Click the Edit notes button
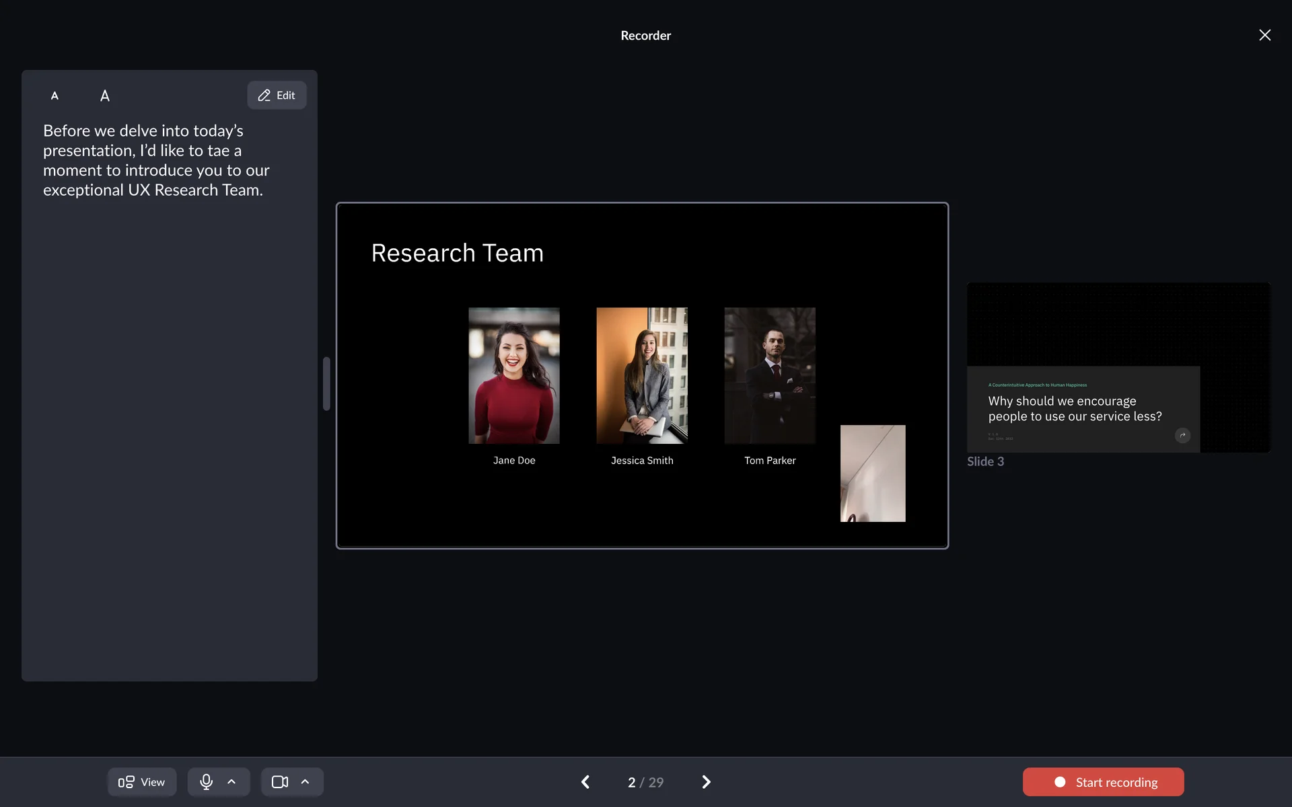The image size is (1292, 807). 277,95
